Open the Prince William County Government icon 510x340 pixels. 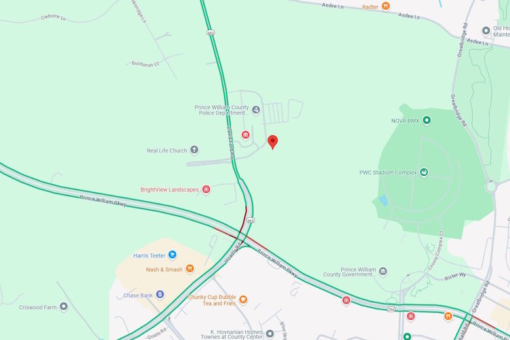(383, 271)
